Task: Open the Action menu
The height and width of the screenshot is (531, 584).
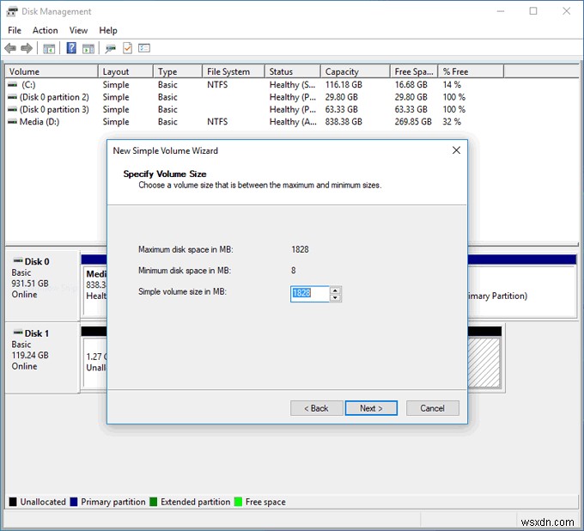Action: pyautogui.click(x=45, y=30)
